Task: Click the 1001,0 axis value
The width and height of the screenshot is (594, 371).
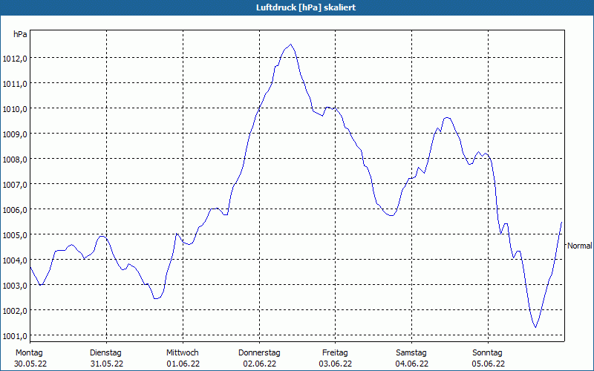Action: [15, 336]
